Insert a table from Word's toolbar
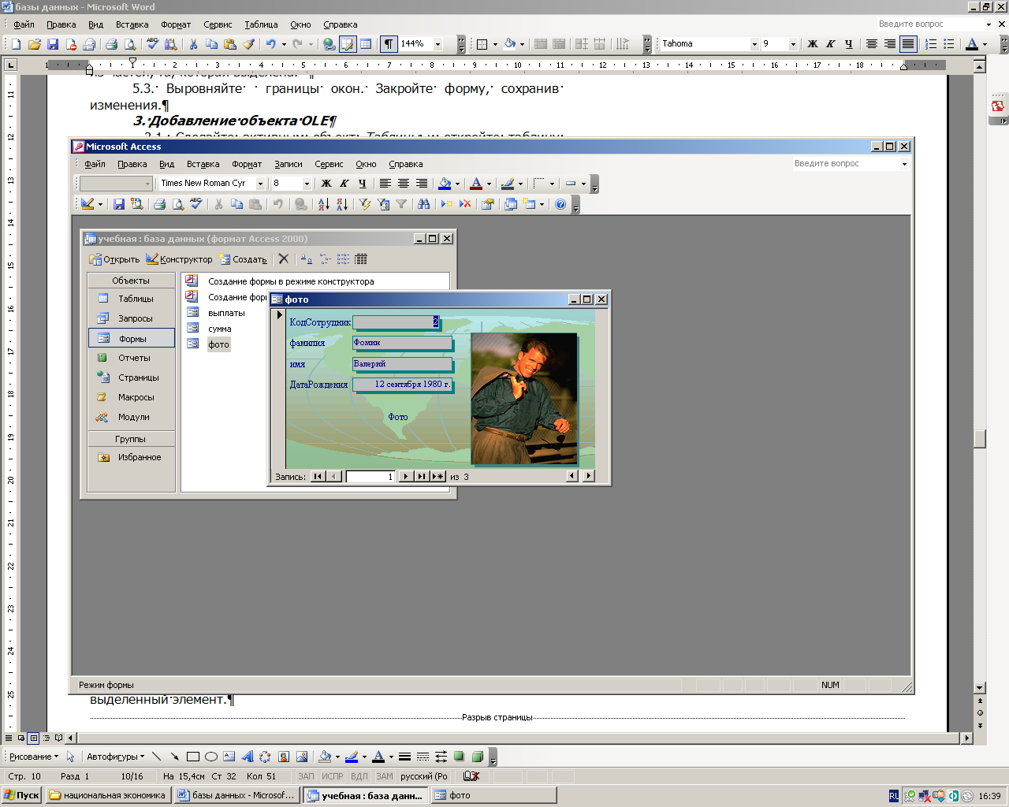The width and height of the screenshot is (1009, 807). coord(366,44)
